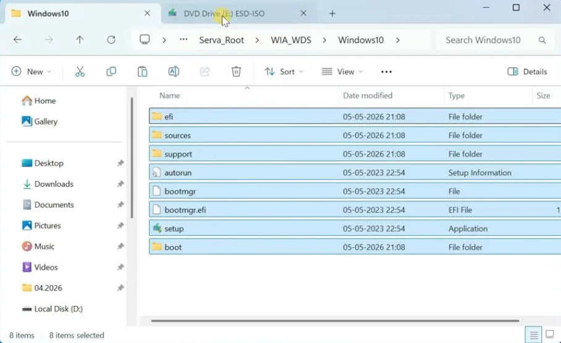561x343 pixels.
Task: Click the Paste clipboard icon
Action: tap(142, 72)
